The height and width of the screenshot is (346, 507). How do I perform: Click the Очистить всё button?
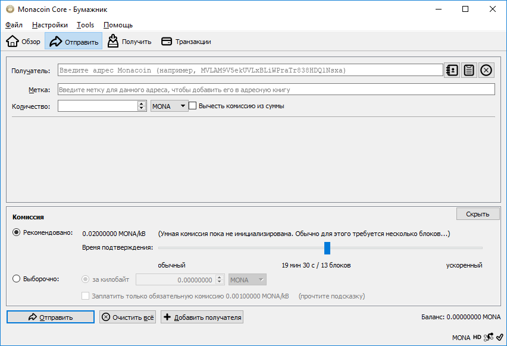[127, 317]
